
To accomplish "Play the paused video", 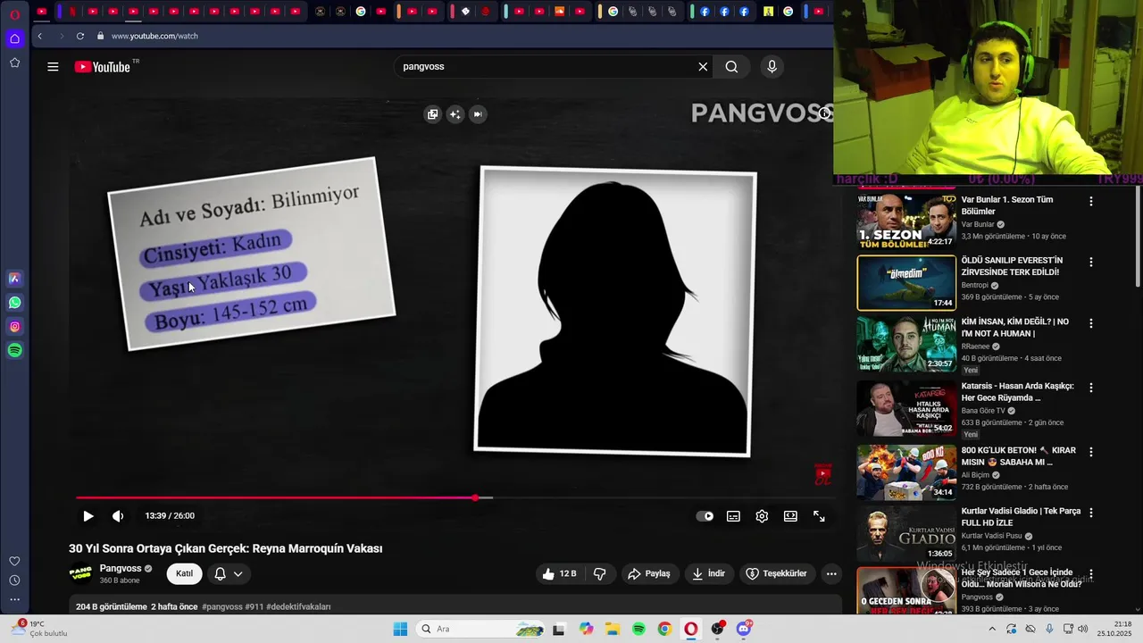I will tap(88, 516).
